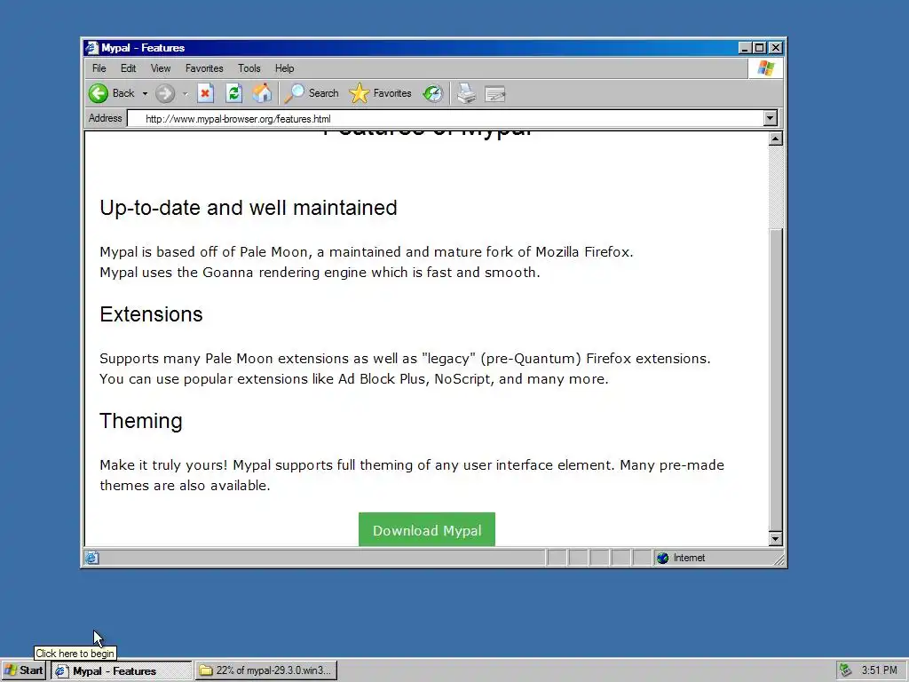Screen dimensions: 909x682
Task: Click the green Download Mypal button
Action: pyautogui.click(x=427, y=529)
